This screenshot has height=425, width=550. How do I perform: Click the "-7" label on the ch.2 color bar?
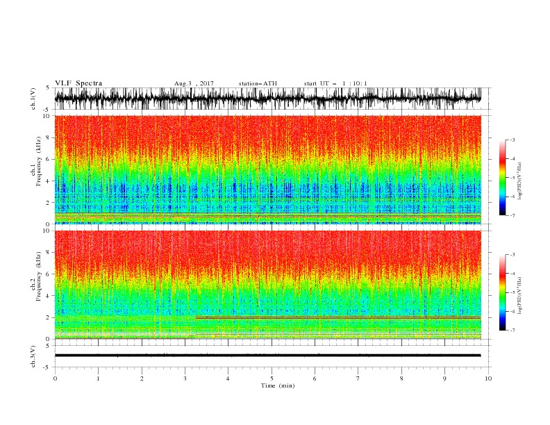click(512, 330)
